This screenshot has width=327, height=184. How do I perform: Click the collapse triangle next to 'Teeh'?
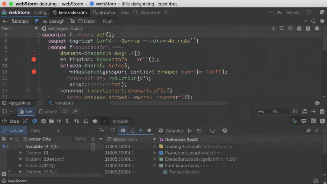36,28
